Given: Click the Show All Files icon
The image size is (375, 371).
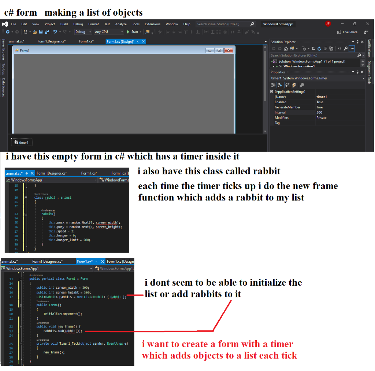Looking at the screenshot, I should tap(293, 48).
